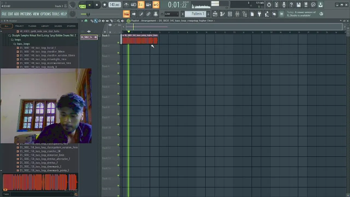350x197 pixels.
Task: Toggle the metronome icon
Action: (126, 5)
